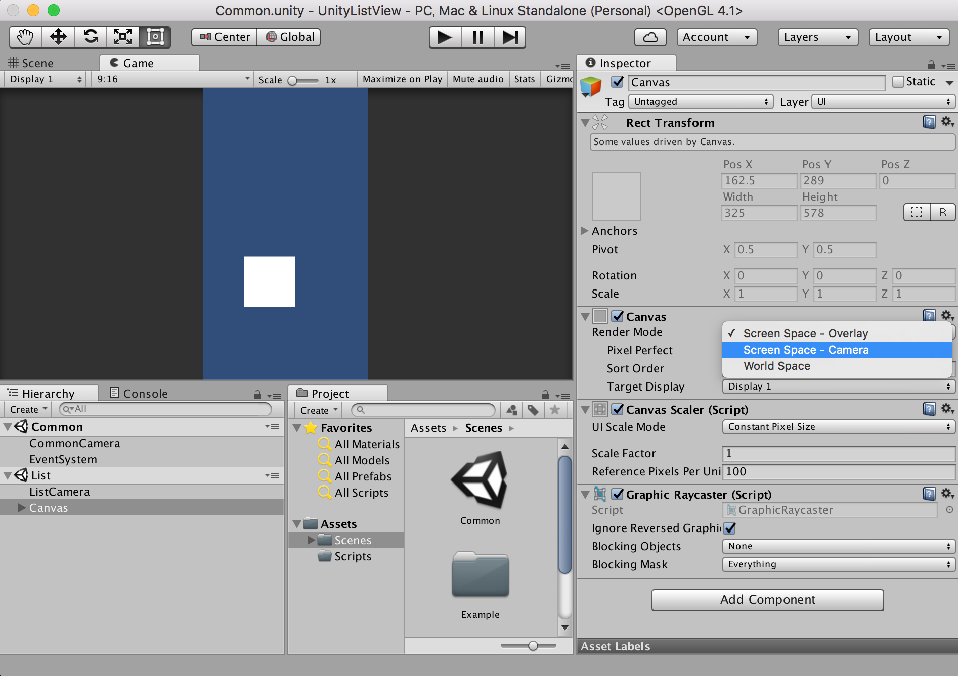Click the Add Component button

pos(768,600)
